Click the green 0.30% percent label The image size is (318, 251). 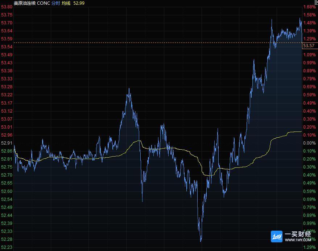point(310,167)
